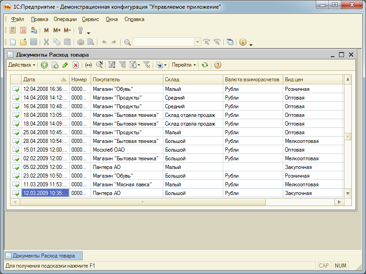Image resolution: width=366 pixels, height=274 pixels.
Task: Click the green Add document icon
Action: click(44, 65)
